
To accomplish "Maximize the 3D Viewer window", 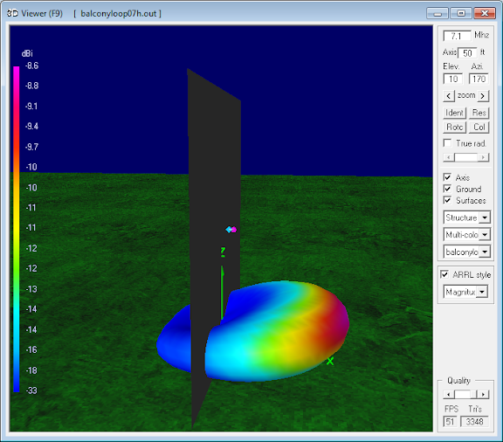I will (461, 13).
